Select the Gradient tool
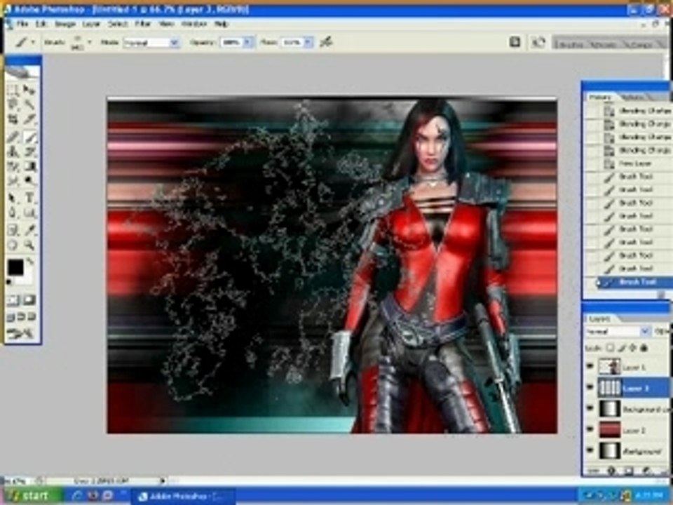The height and width of the screenshot is (505, 673). (29, 166)
